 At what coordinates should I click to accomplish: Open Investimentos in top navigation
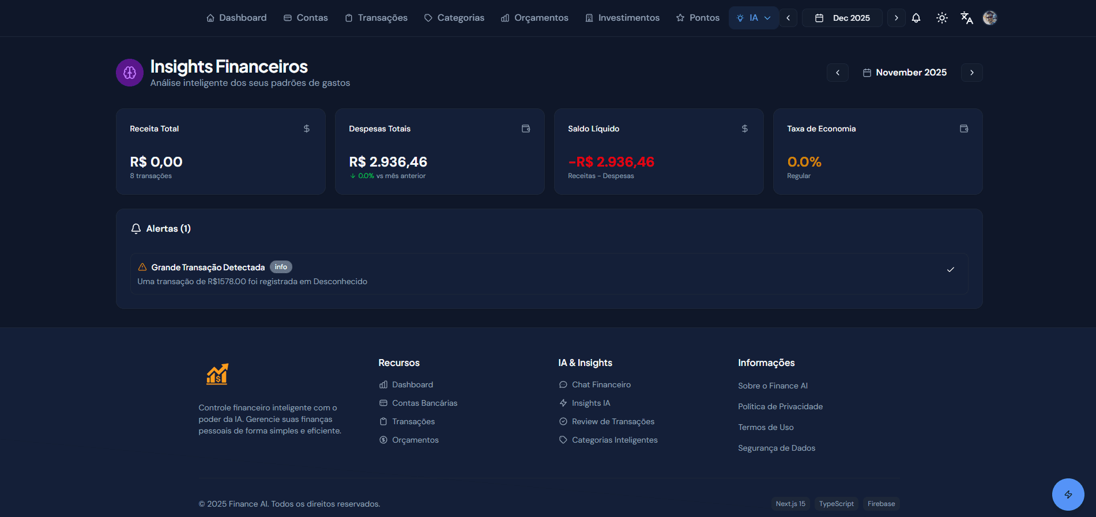pos(622,18)
